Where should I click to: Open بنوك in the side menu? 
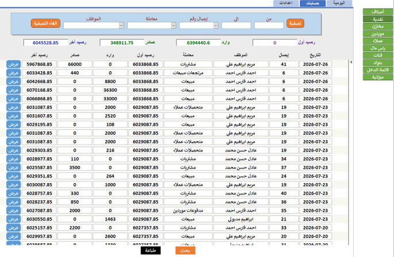pos(378,63)
